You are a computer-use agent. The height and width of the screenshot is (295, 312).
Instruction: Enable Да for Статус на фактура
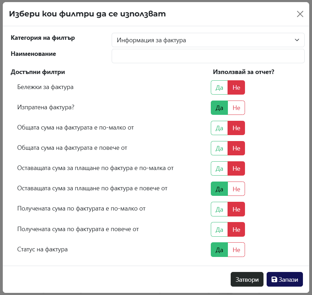pos(219,250)
